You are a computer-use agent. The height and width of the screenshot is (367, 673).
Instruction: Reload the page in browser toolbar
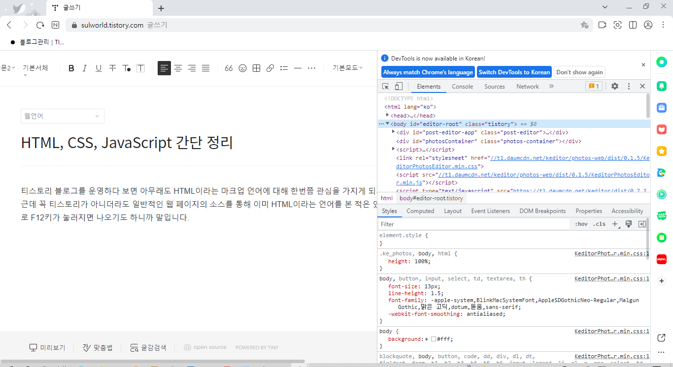40,25
